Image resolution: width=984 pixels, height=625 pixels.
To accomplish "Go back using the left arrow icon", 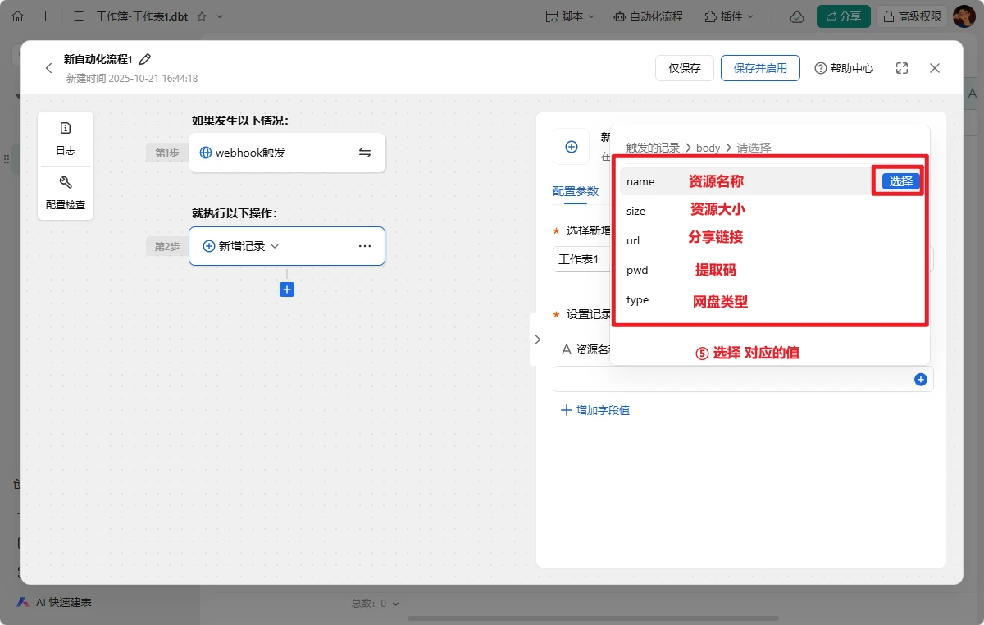I will tap(48, 68).
